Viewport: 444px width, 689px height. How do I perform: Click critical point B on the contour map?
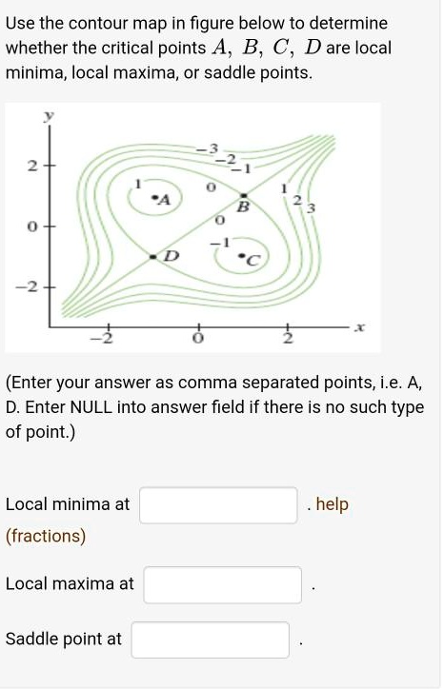(x=244, y=196)
